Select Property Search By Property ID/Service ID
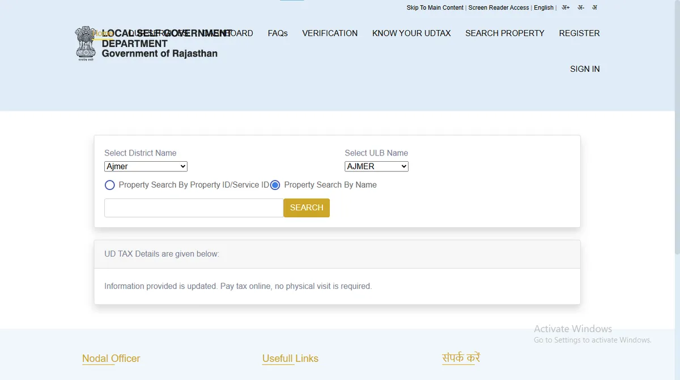Screen dimensions: 680x380 (x=110, y=185)
